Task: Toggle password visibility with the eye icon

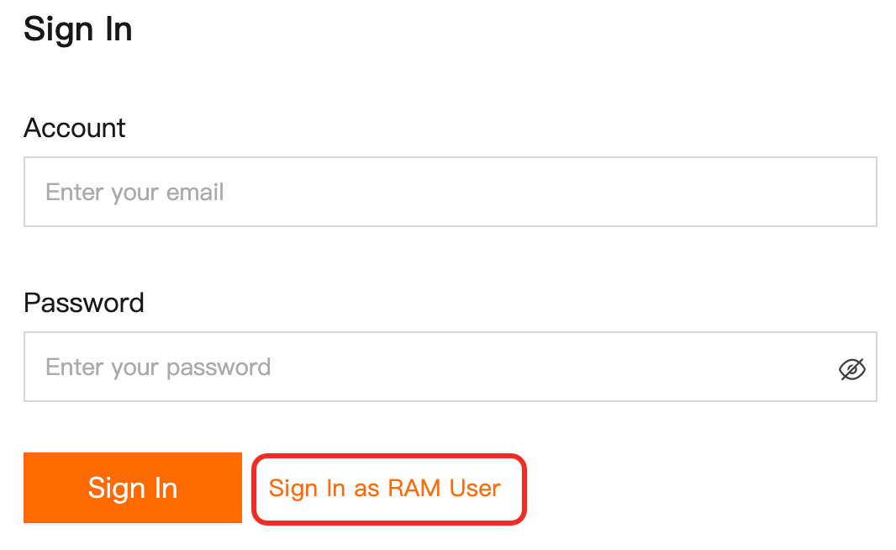Action: coord(851,368)
